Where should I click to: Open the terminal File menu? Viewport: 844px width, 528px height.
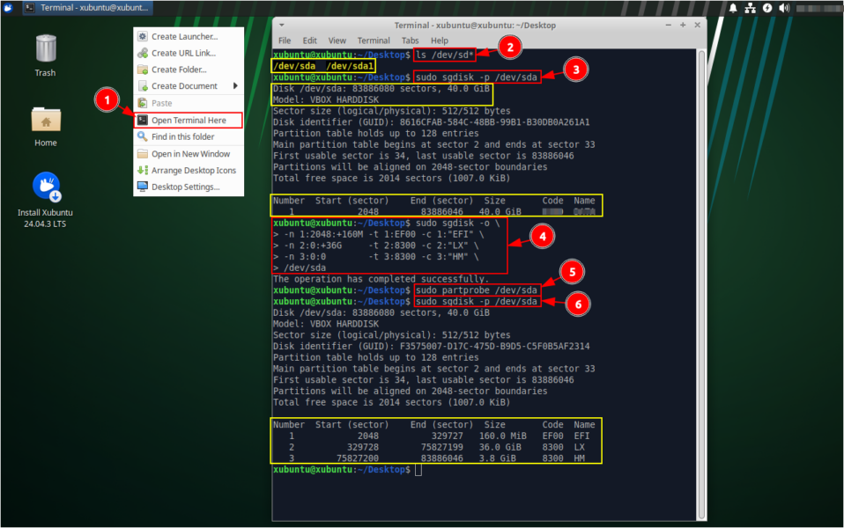click(285, 40)
